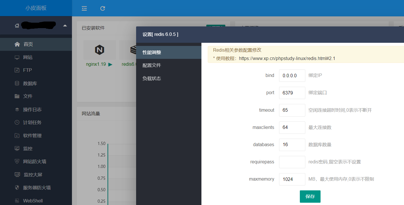
Task: Open 首页 in the sidebar
Action: coord(36,44)
